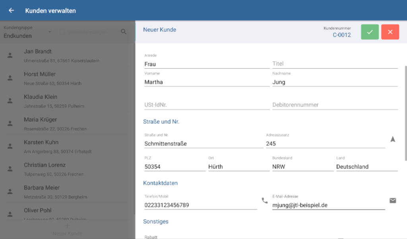Click into the Debitorennummer field
This screenshot has width=407, height=239.
pos(335,105)
